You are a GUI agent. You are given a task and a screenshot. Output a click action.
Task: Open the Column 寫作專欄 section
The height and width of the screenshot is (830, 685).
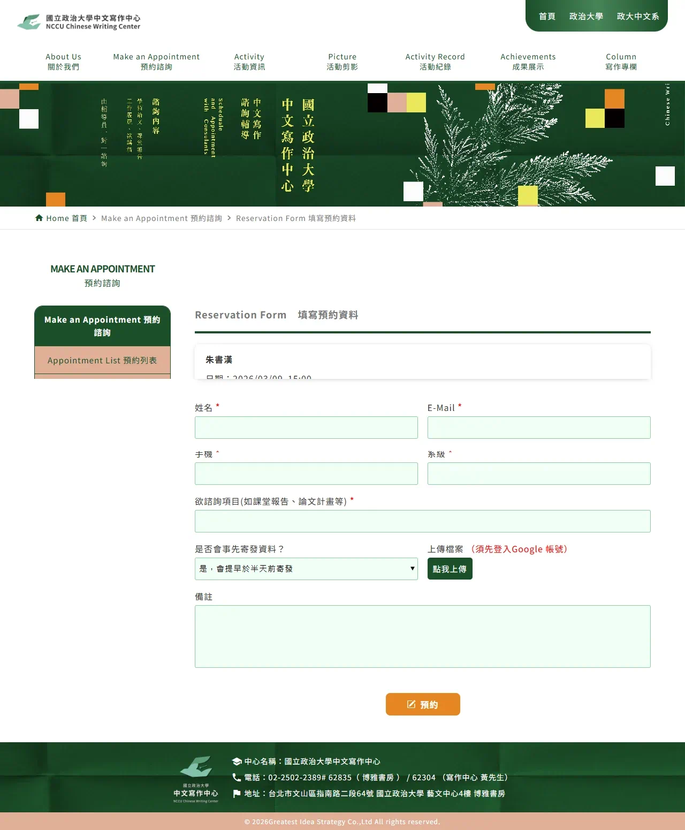pos(621,62)
